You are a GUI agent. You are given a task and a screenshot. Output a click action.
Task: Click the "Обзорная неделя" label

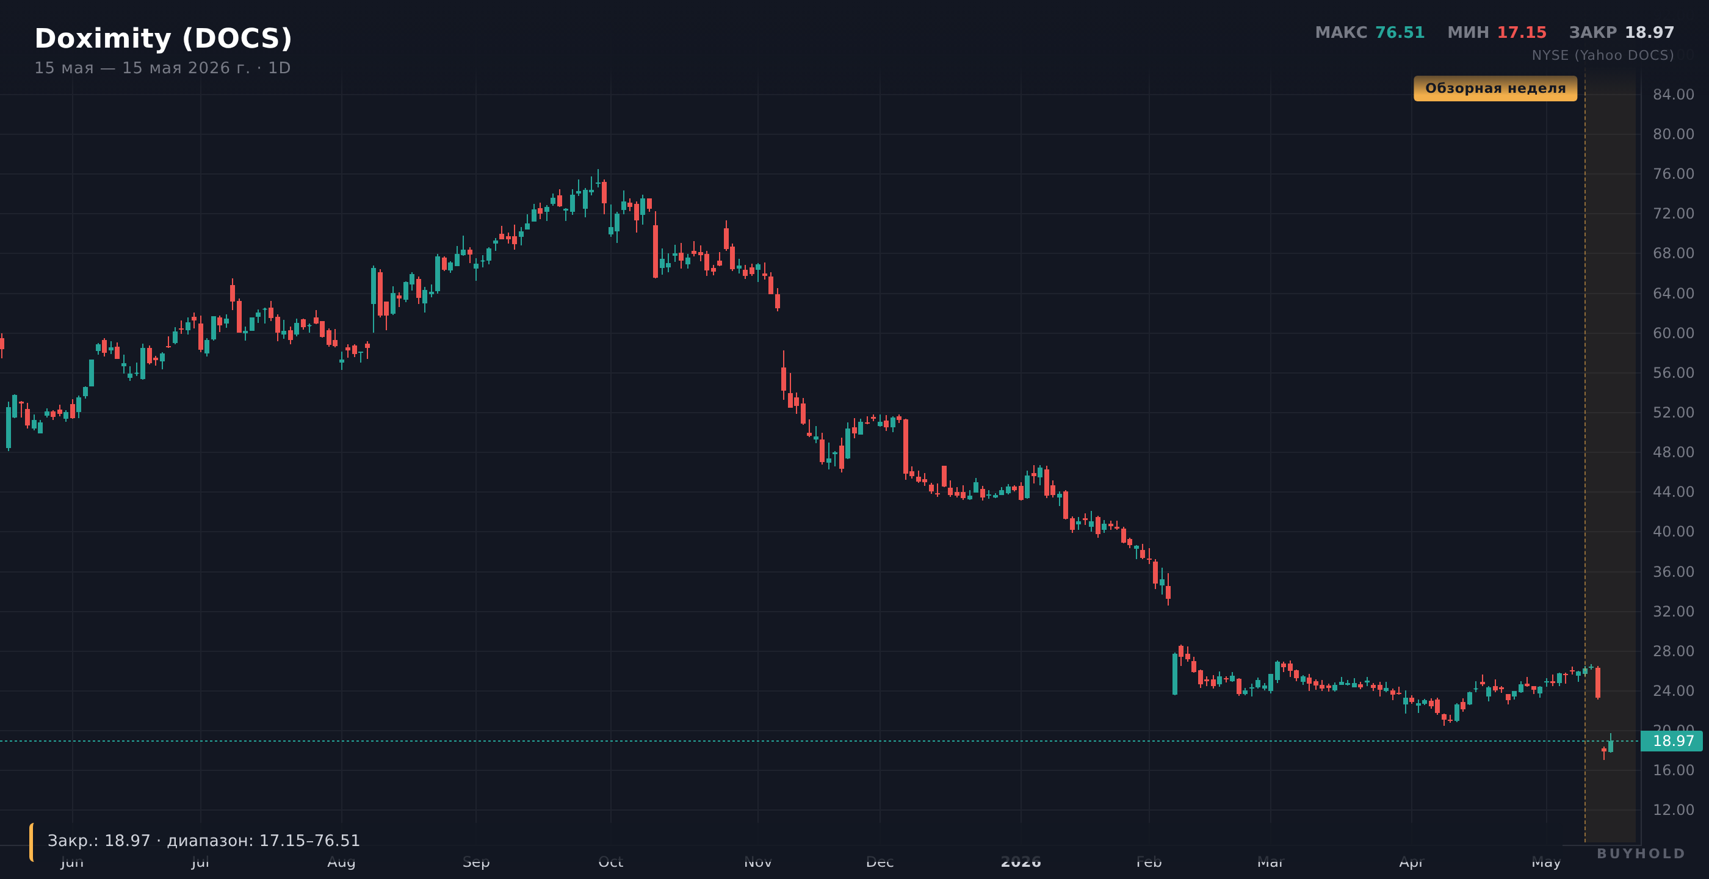click(1495, 89)
